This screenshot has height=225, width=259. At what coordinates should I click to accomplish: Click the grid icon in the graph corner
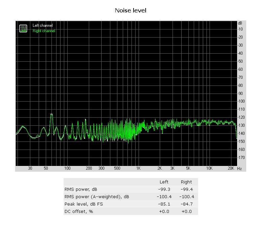23,29
